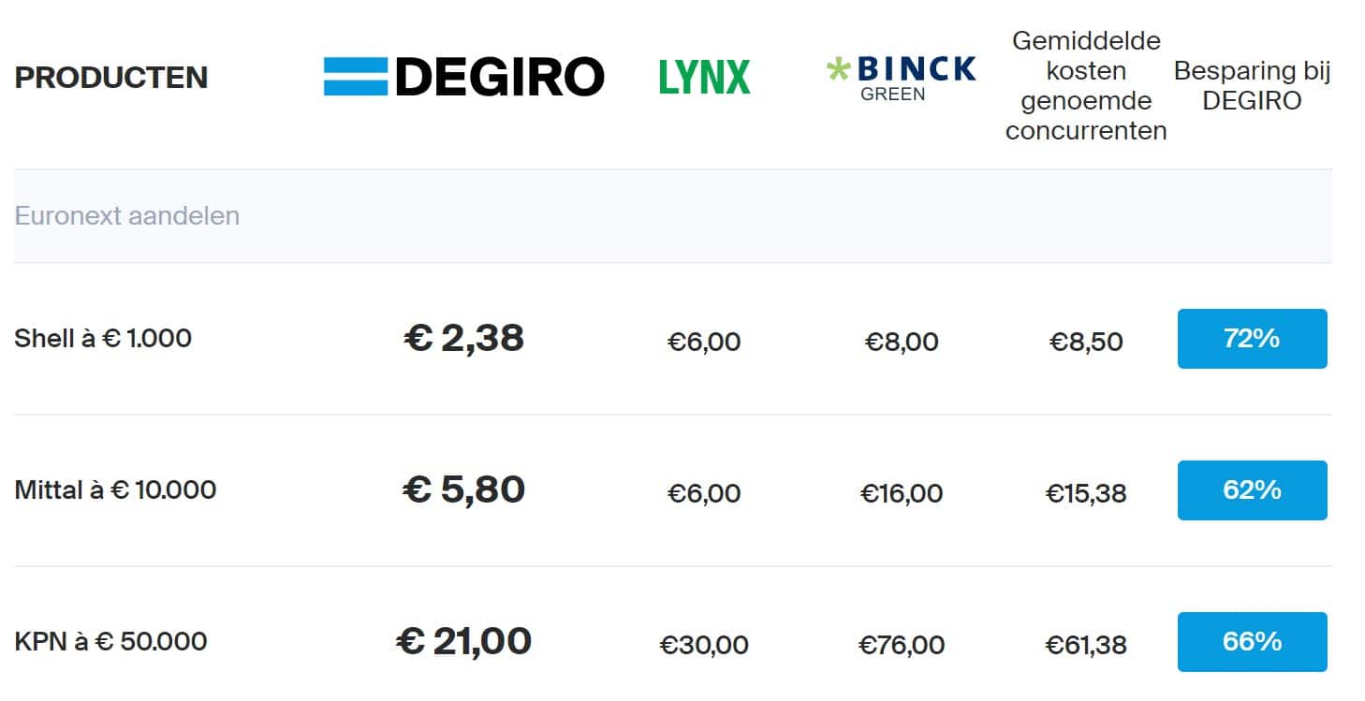The width and height of the screenshot is (1365, 701).
Task: Select the 62% savings badge
Action: (1252, 490)
